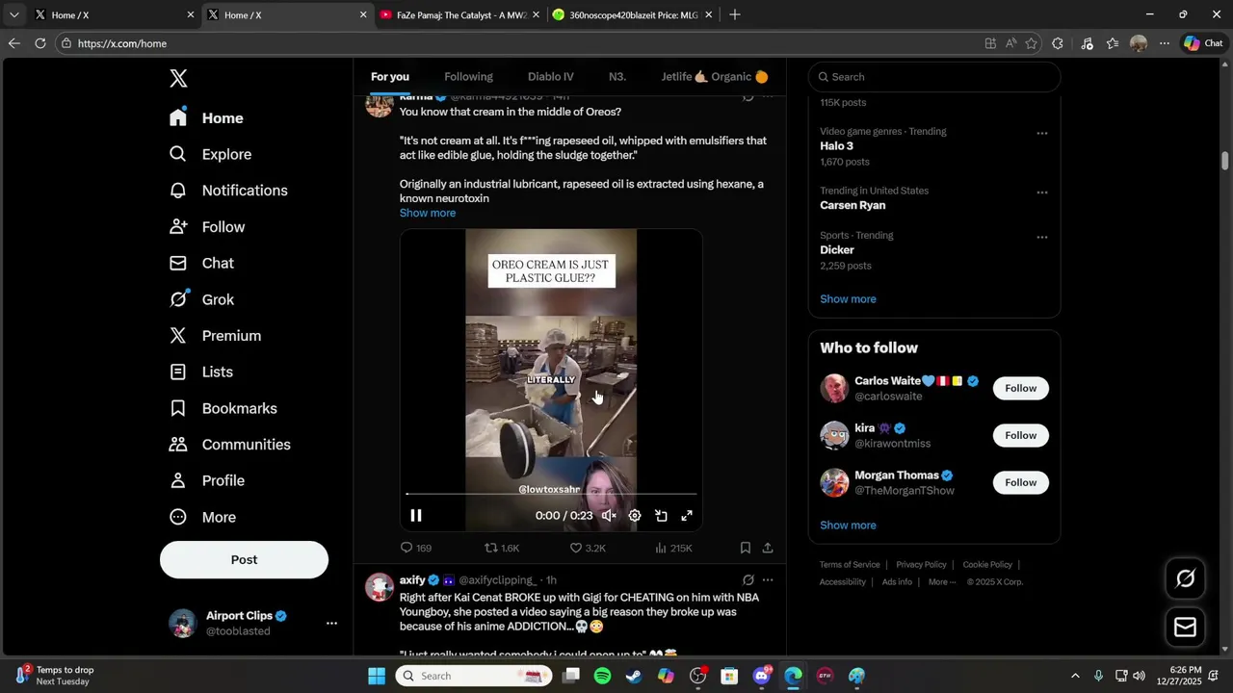Expand the footer More menu
This screenshot has width=1233, height=693.
point(941,582)
